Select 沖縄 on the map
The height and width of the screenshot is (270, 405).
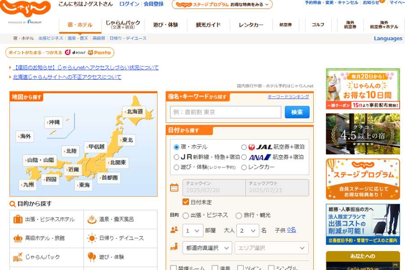[54, 122]
